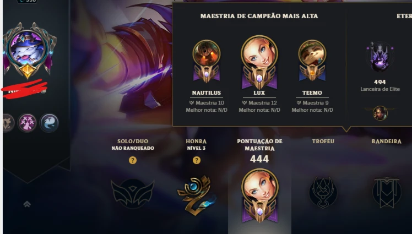The image size is (412, 234).
Task: Click the question mark under Solo/Duo
Action: 133,160
